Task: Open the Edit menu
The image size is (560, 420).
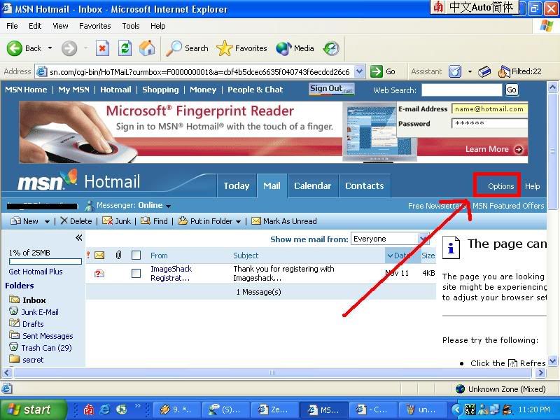Action: point(35,26)
